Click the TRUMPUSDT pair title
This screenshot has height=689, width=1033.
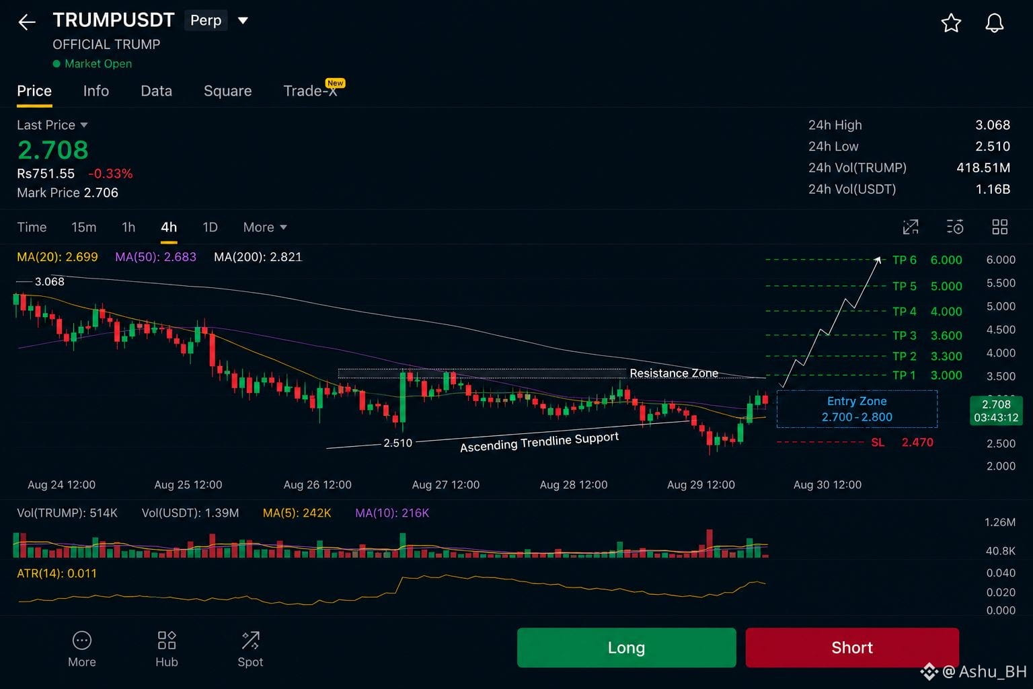coord(114,20)
